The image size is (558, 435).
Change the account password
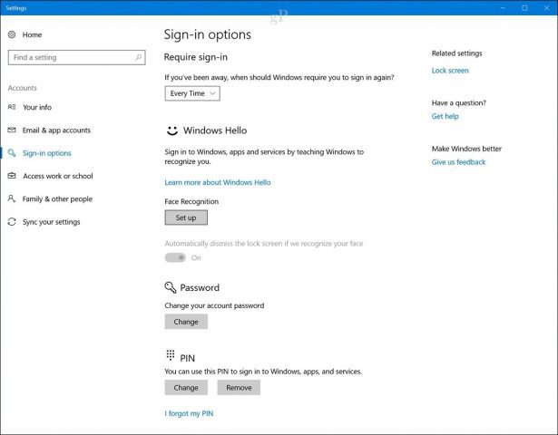(x=186, y=322)
